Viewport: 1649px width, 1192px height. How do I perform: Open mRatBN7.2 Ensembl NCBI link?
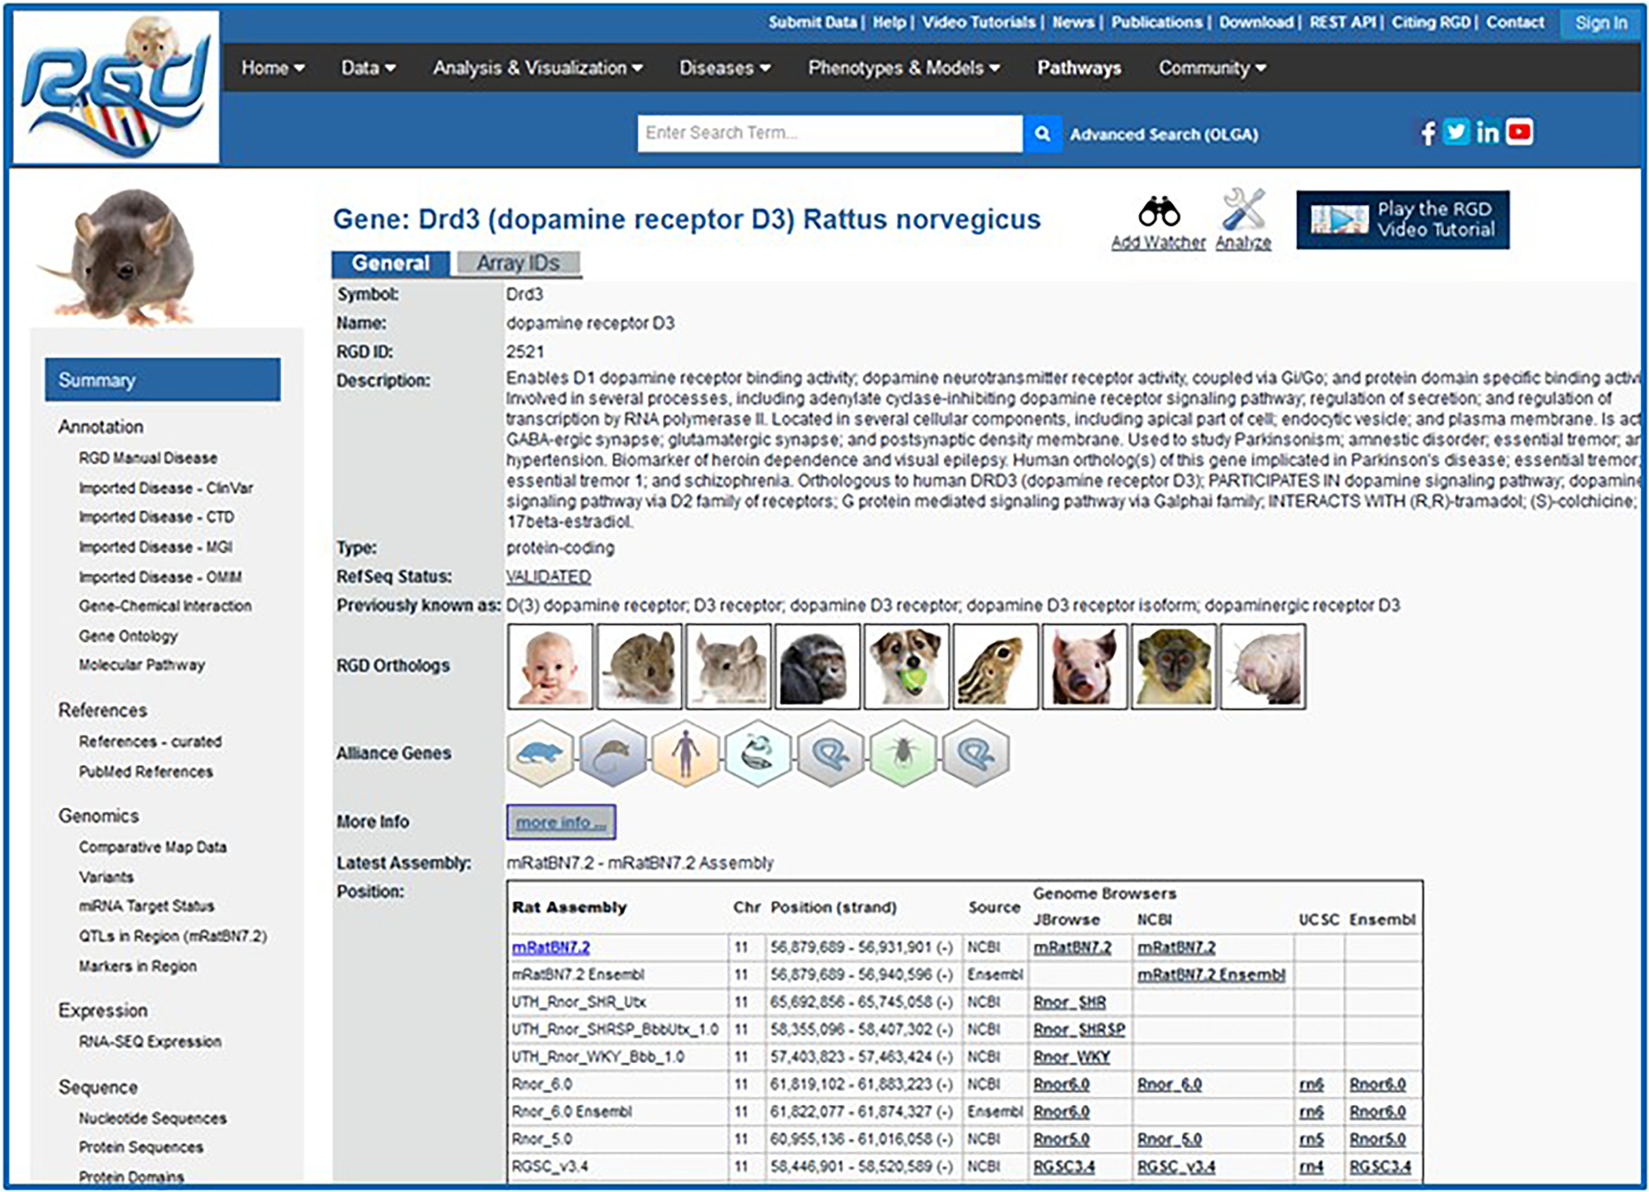[x=1212, y=975]
